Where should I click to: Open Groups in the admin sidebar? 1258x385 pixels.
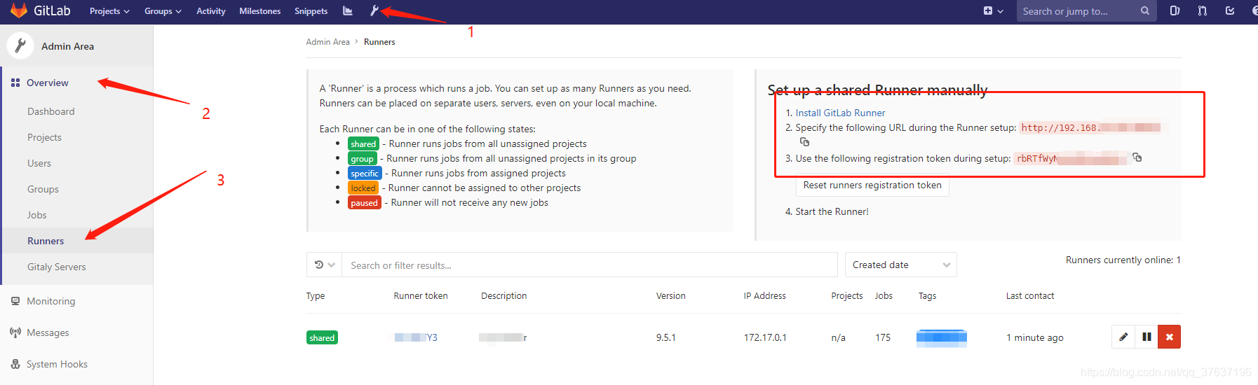43,189
